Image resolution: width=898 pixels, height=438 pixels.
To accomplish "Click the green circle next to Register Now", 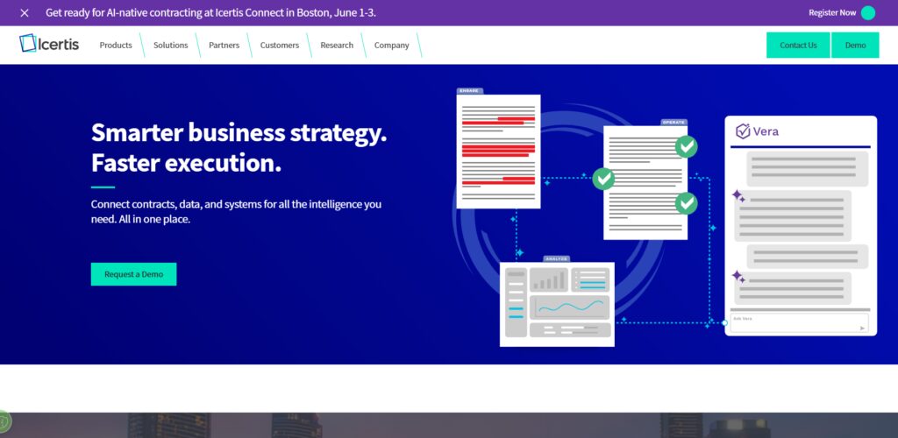I will pos(868,12).
